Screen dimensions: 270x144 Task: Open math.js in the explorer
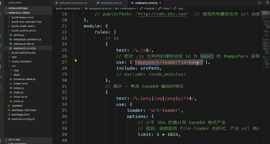pos(18,92)
